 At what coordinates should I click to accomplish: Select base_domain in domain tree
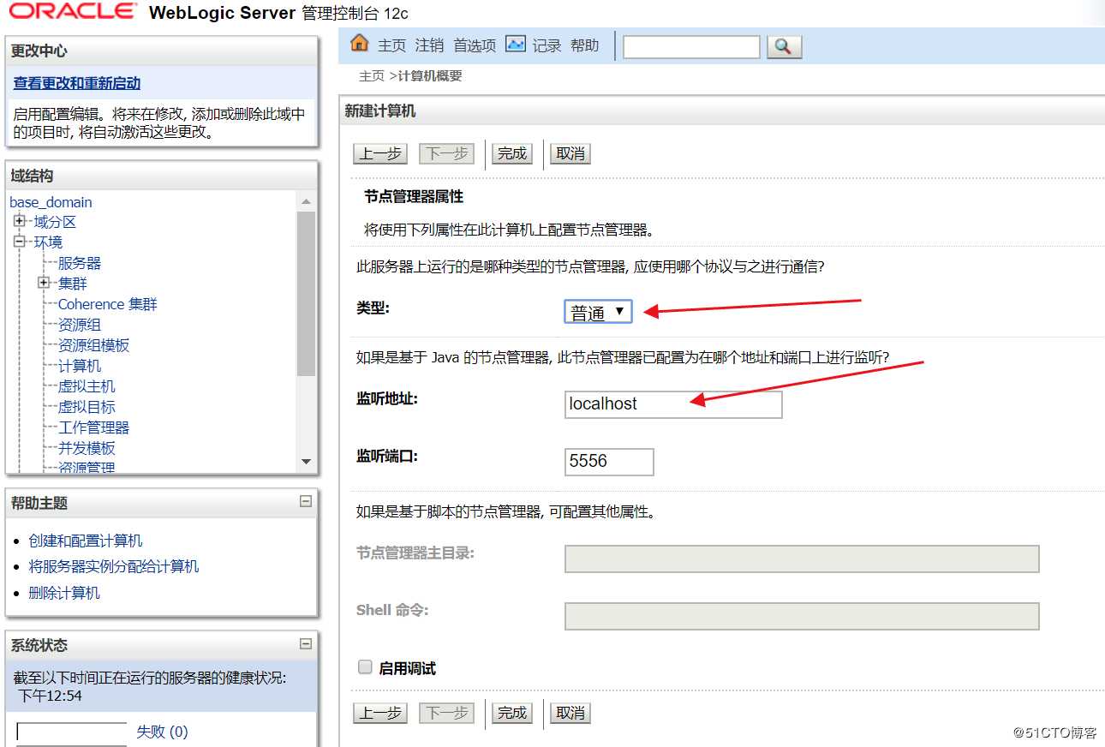(x=51, y=202)
